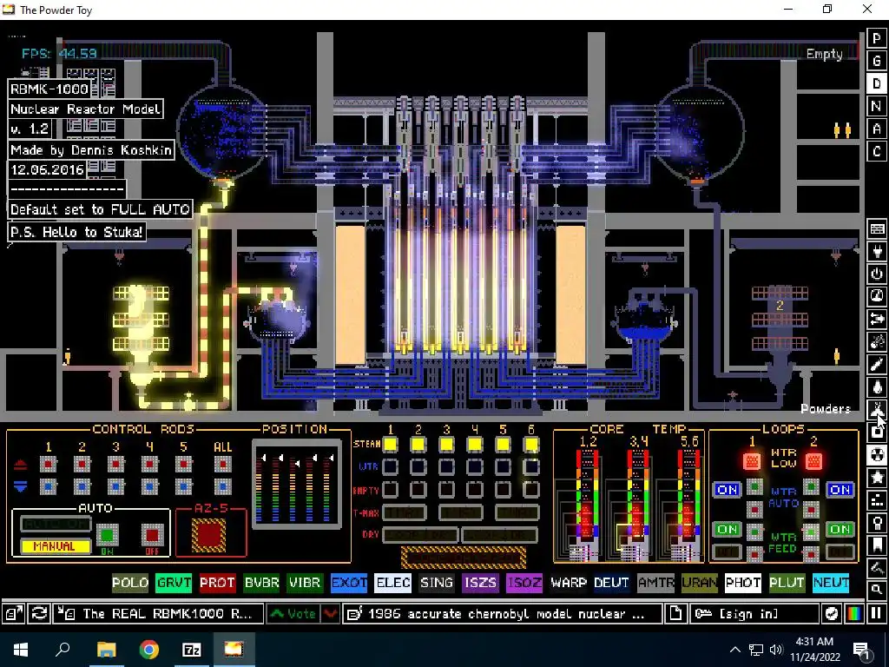Open the tags field '1986 accurate chernobyl...'
This screenshot has height=667, width=889.
[x=503, y=614]
